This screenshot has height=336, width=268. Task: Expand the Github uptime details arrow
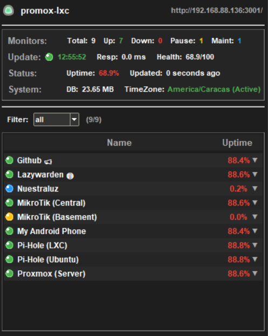255,160
